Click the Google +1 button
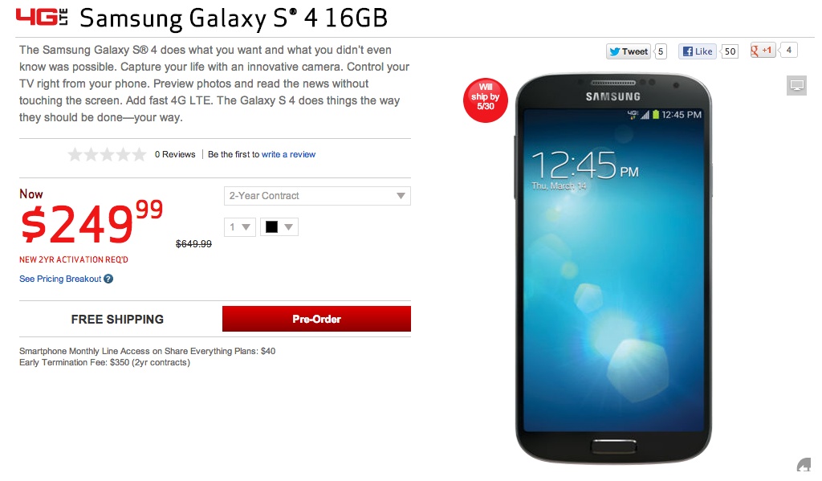The height and width of the screenshot is (481, 822). tap(763, 51)
